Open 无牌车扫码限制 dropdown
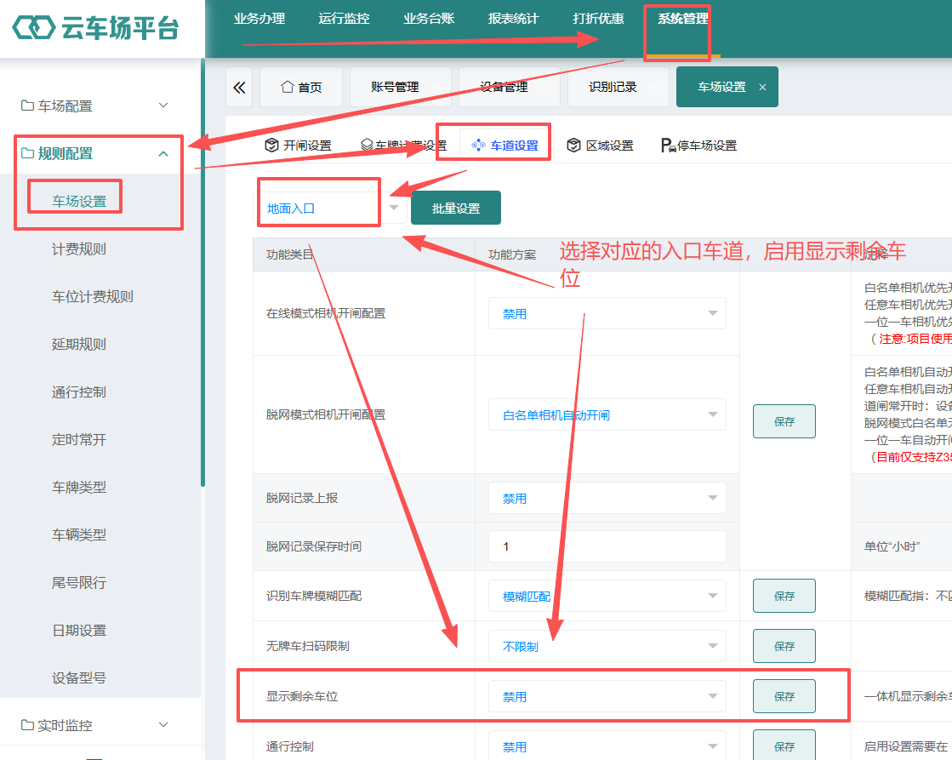The height and width of the screenshot is (760, 952). coord(607,646)
